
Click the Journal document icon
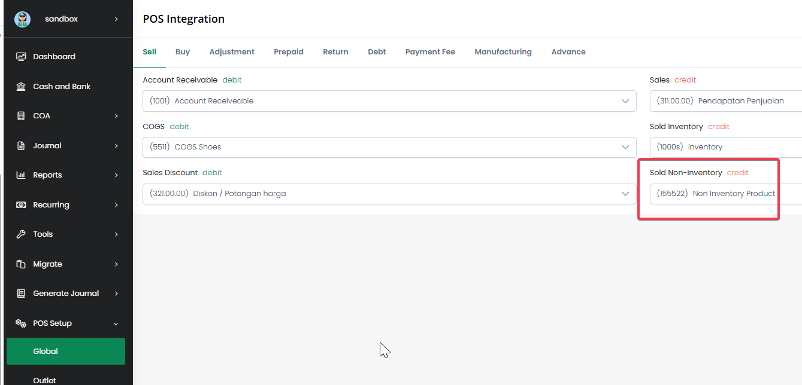pos(21,146)
